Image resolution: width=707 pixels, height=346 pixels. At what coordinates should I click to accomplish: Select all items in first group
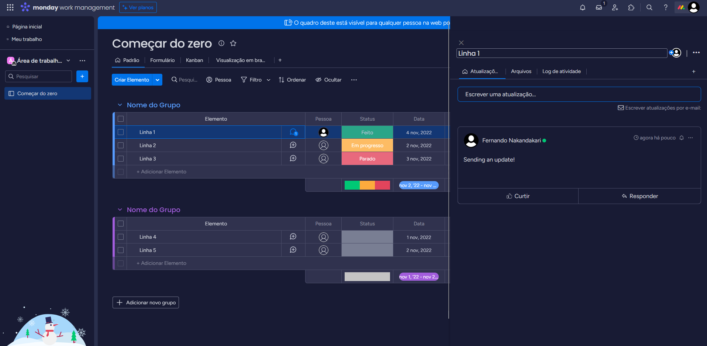[x=121, y=119]
